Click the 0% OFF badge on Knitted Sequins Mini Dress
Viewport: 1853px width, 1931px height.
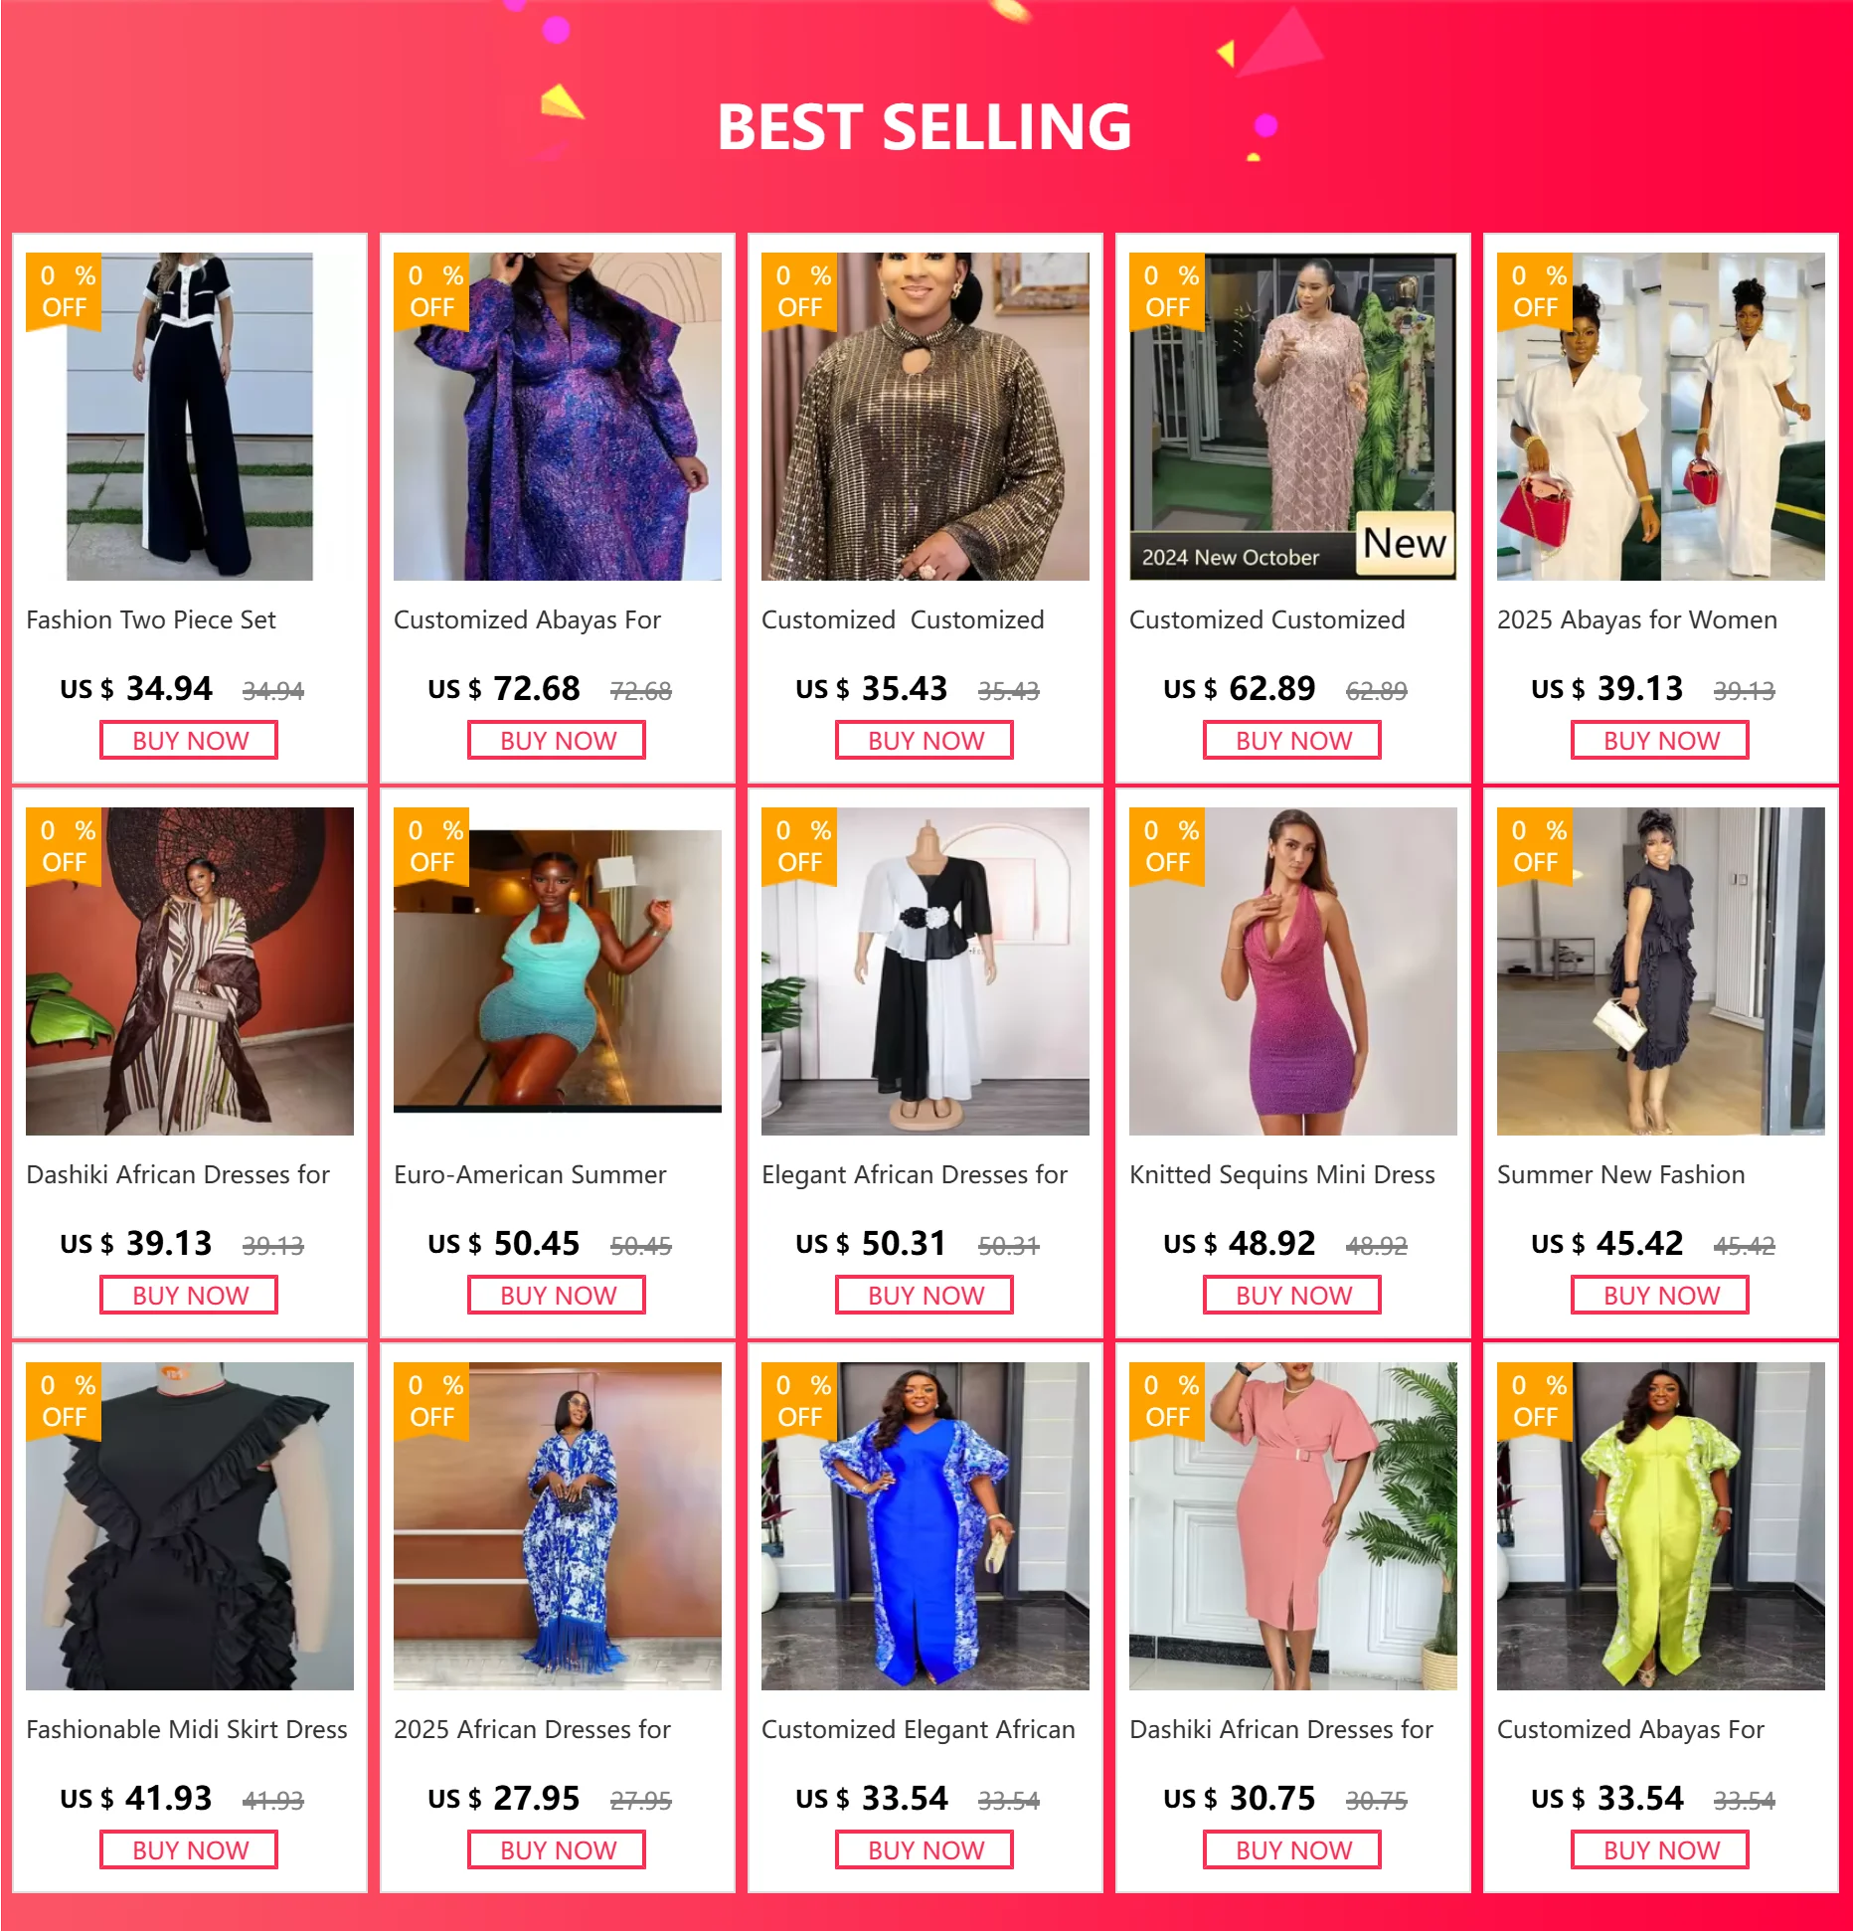click(x=1167, y=845)
